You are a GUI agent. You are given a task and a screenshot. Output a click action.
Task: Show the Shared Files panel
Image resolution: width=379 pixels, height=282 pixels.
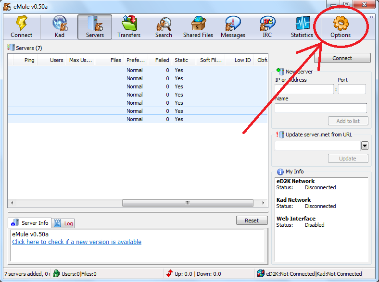tap(198, 26)
